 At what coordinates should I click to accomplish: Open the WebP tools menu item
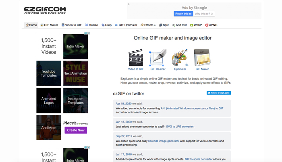coord(196,25)
